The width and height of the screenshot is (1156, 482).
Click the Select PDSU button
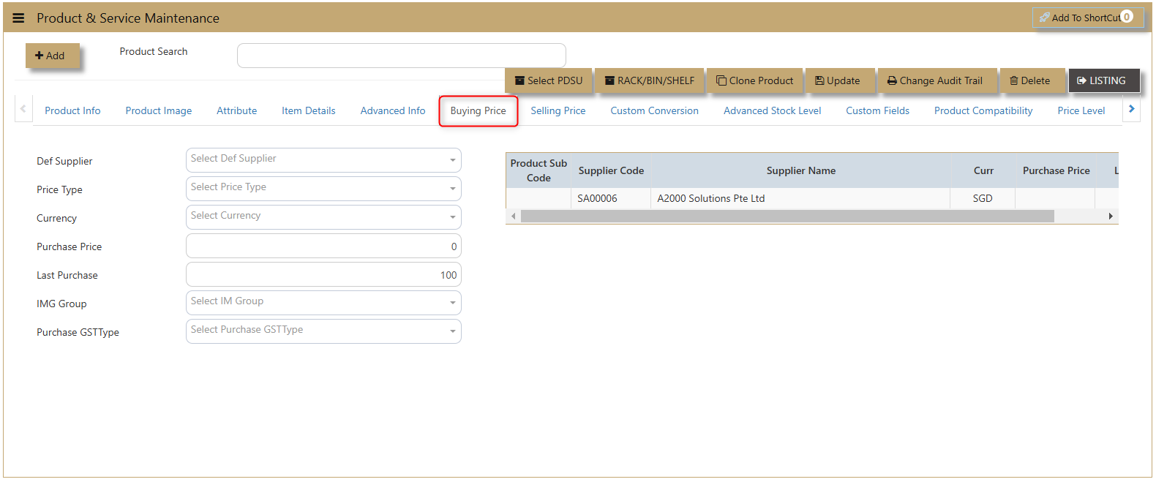(549, 80)
